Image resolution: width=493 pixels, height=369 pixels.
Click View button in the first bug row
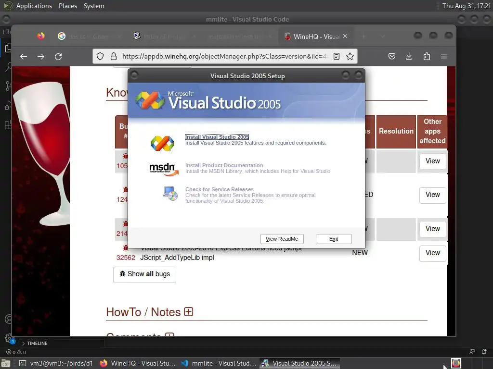(433, 161)
